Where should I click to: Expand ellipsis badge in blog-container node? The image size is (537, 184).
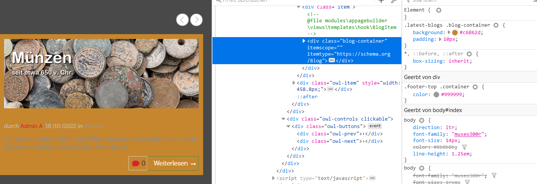[x=332, y=60]
